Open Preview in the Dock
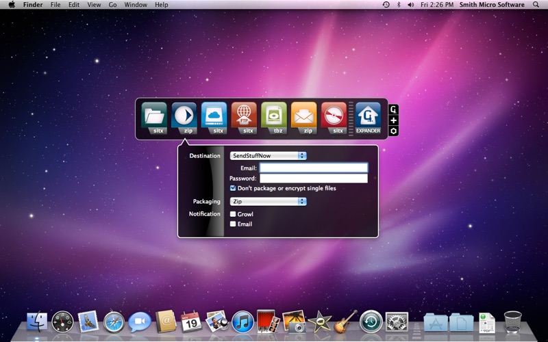The height and width of the screenshot is (342, 548). (x=216, y=321)
